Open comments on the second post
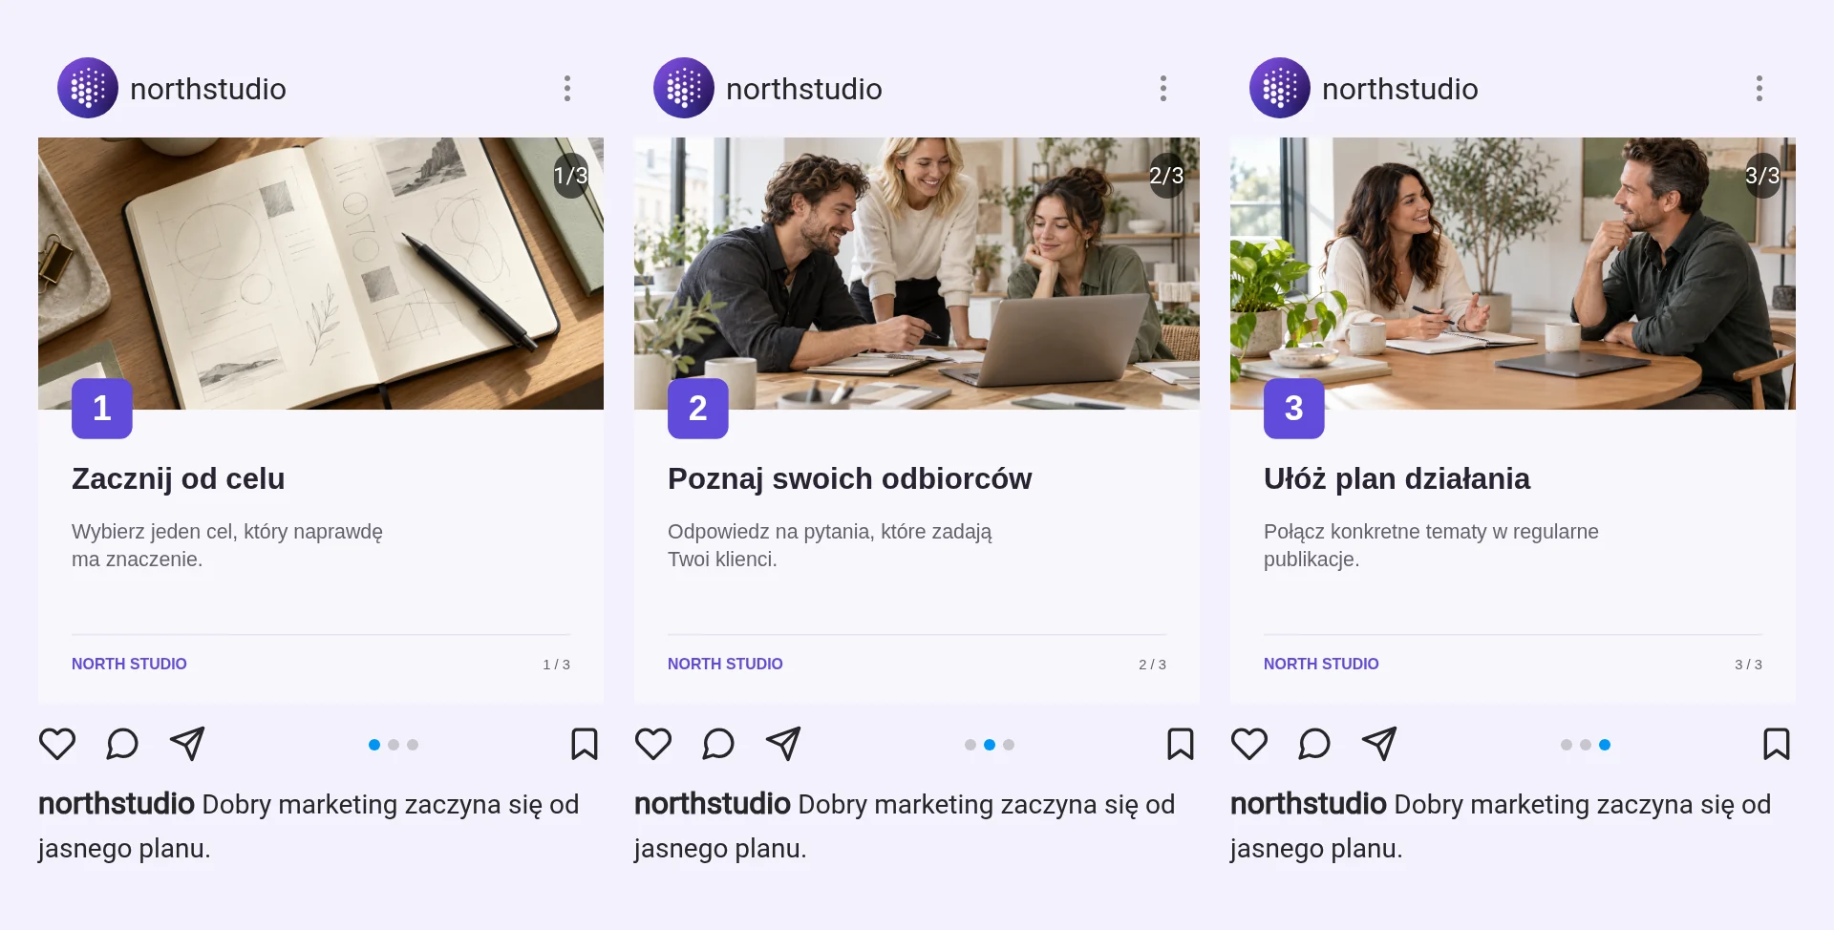 pyautogui.click(x=718, y=744)
